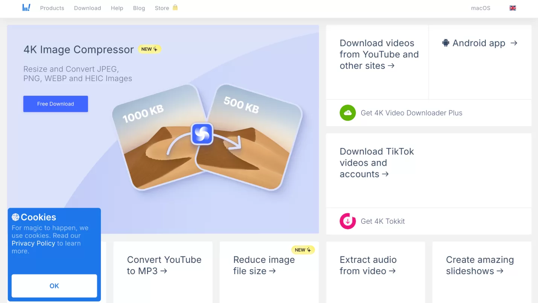Click the pink 4K Tokkit icon

pos(348,221)
